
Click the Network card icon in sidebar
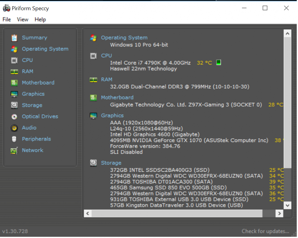point(14,151)
